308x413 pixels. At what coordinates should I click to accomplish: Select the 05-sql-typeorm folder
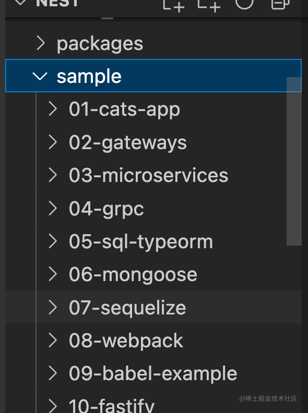[x=140, y=241]
